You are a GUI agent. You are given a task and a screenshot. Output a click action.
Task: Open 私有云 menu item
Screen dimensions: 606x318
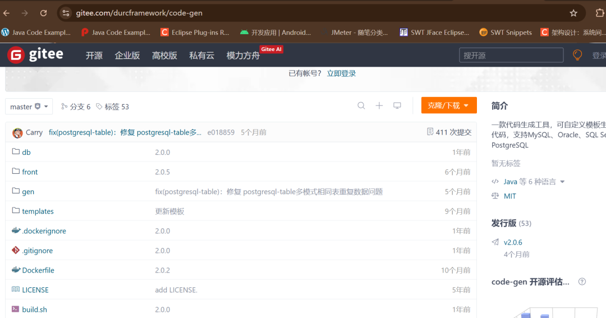tap(201, 56)
